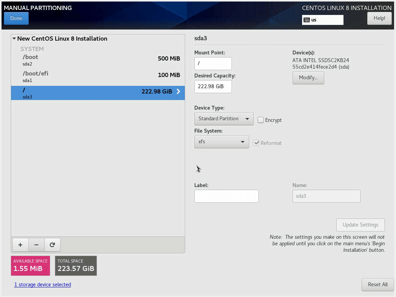Enable the Encrypt checkbox
Viewport: 396px width, 297px height.
click(260, 120)
